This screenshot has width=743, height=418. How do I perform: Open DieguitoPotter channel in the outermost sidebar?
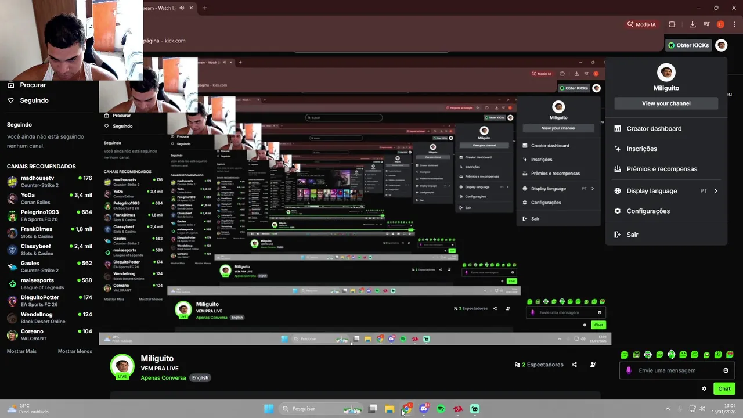(49, 301)
